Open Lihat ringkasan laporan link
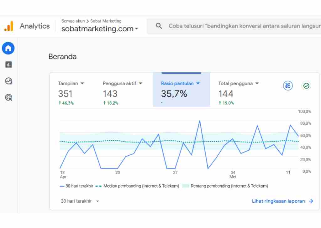 (278, 201)
